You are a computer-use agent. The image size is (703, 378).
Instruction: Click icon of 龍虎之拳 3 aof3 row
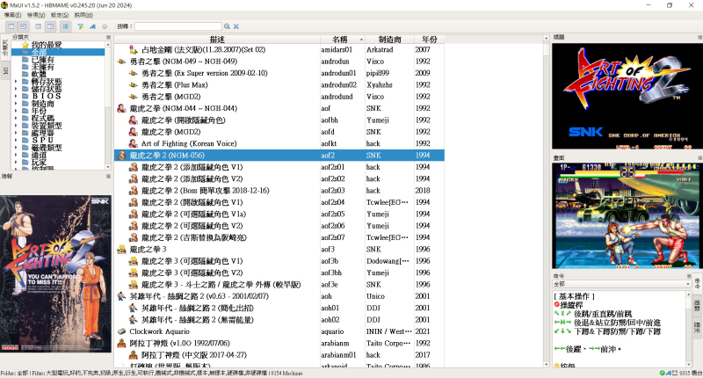[121, 250]
